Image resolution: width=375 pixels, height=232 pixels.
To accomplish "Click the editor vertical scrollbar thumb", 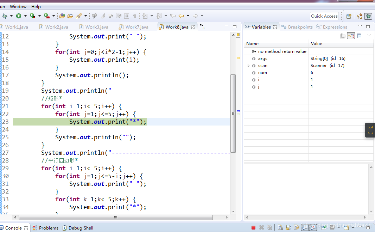I will click(233, 114).
